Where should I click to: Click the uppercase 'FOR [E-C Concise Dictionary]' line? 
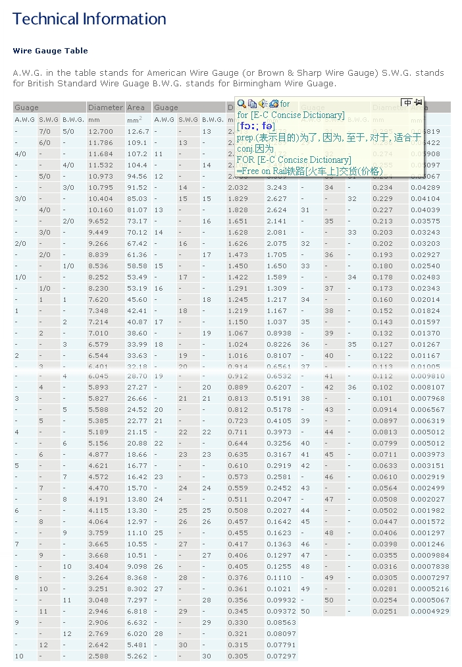[294, 160]
